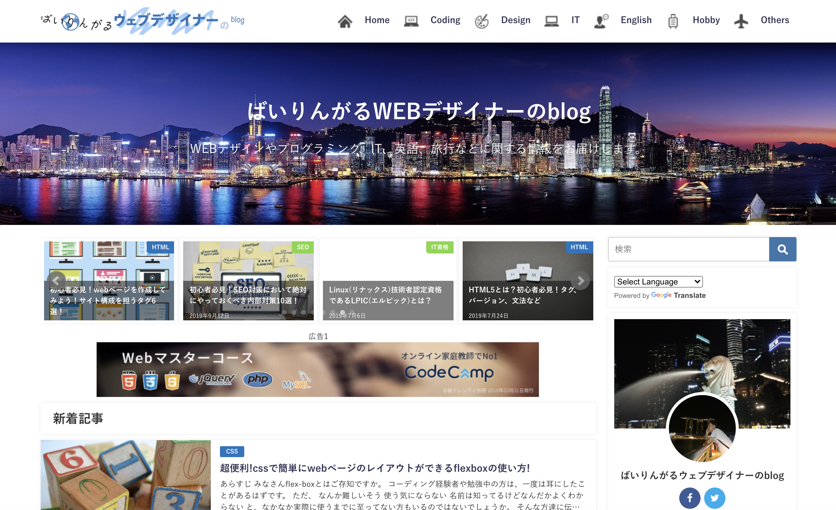
Task: Click the laptop icon beside IT
Action: click(551, 21)
